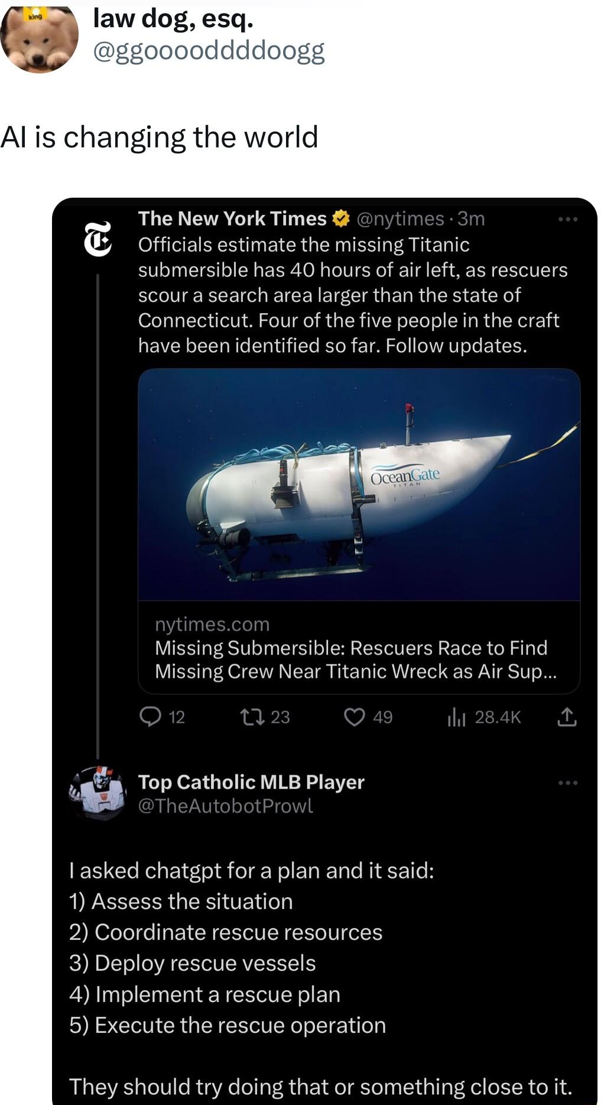Viewport: 604px width, 1105px height.
Task: Open more options on NYTimes tweet
Action: (567, 220)
